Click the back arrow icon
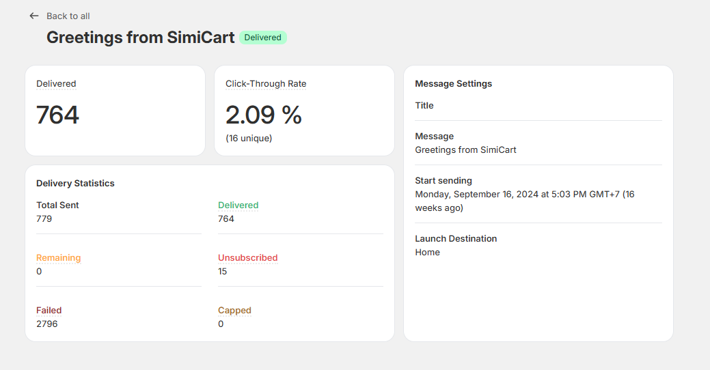This screenshot has height=370, width=710. (x=34, y=16)
